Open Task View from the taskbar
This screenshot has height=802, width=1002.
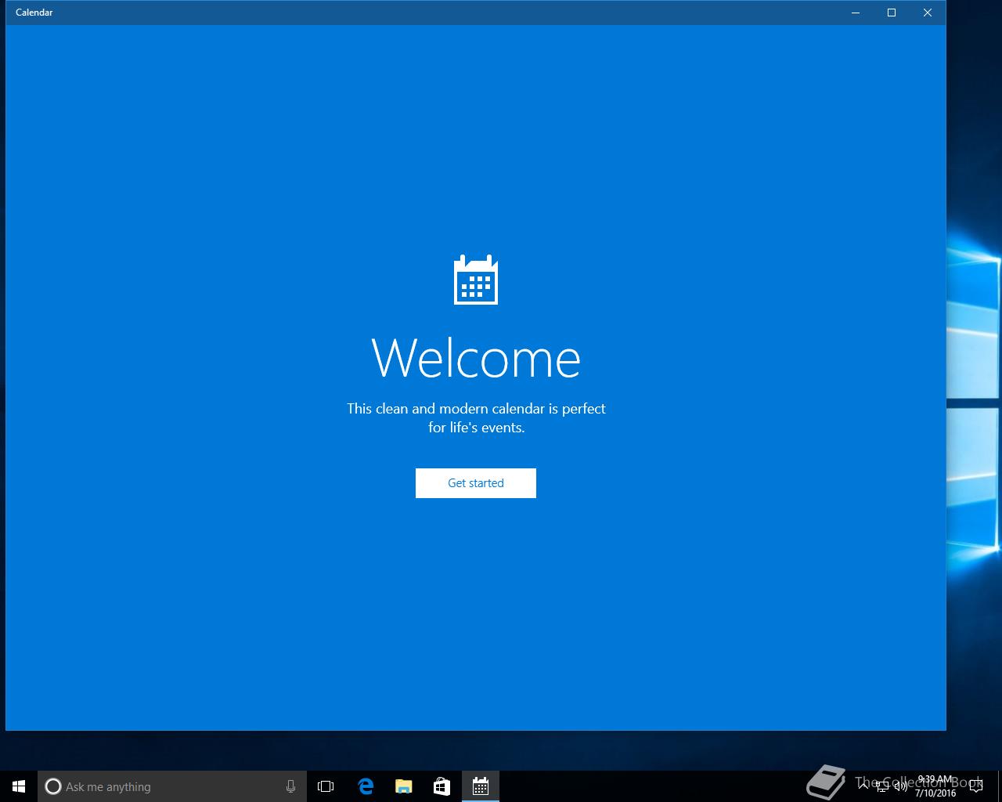click(326, 786)
